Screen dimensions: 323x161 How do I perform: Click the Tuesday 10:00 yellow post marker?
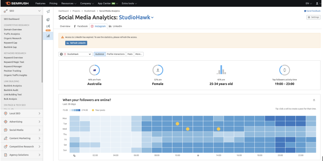(177, 124)
